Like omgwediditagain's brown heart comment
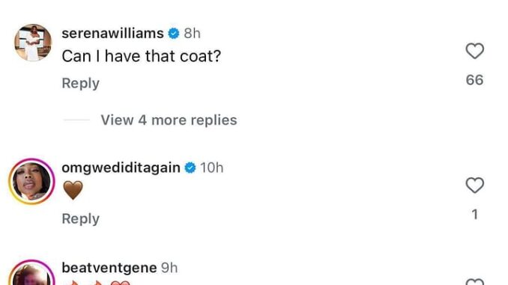The image size is (508, 285). click(x=474, y=185)
